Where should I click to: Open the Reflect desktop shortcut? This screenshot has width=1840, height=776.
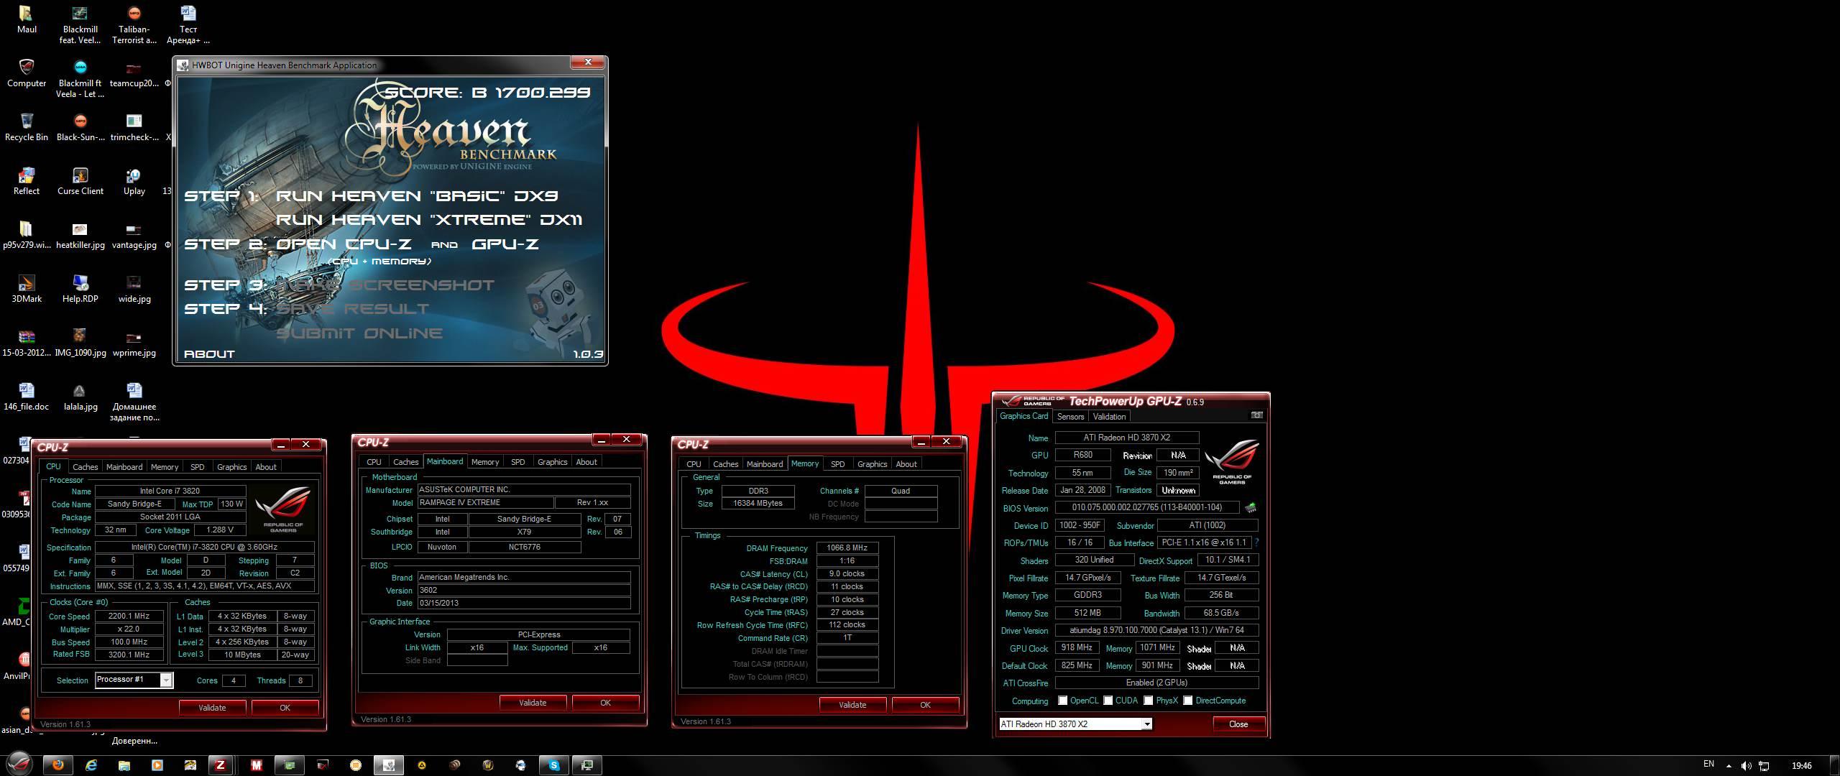[x=27, y=180]
